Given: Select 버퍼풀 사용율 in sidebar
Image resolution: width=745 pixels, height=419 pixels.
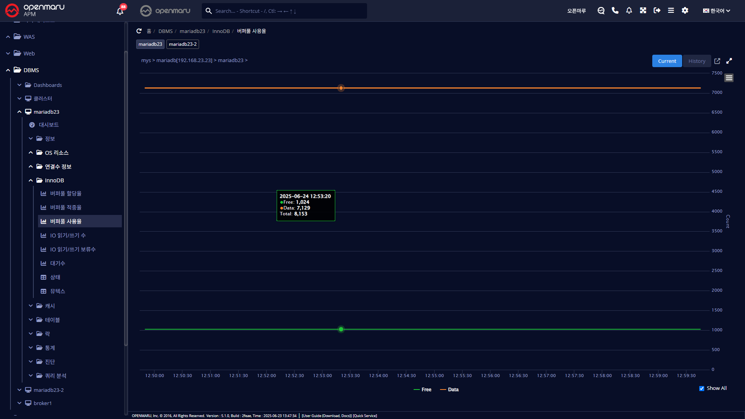Looking at the screenshot, I should [80, 221].
